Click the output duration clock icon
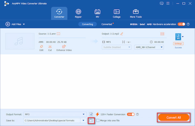195x126 pixels. click(x=151, y=42)
